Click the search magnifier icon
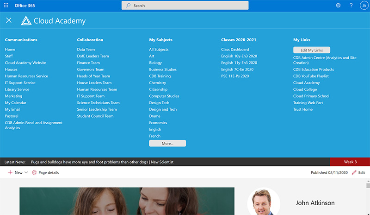This screenshot has height=215, width=370. (x=128, y=6)
